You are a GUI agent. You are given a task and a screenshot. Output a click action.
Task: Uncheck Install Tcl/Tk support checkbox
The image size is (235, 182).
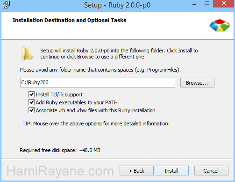coord(31,95)
